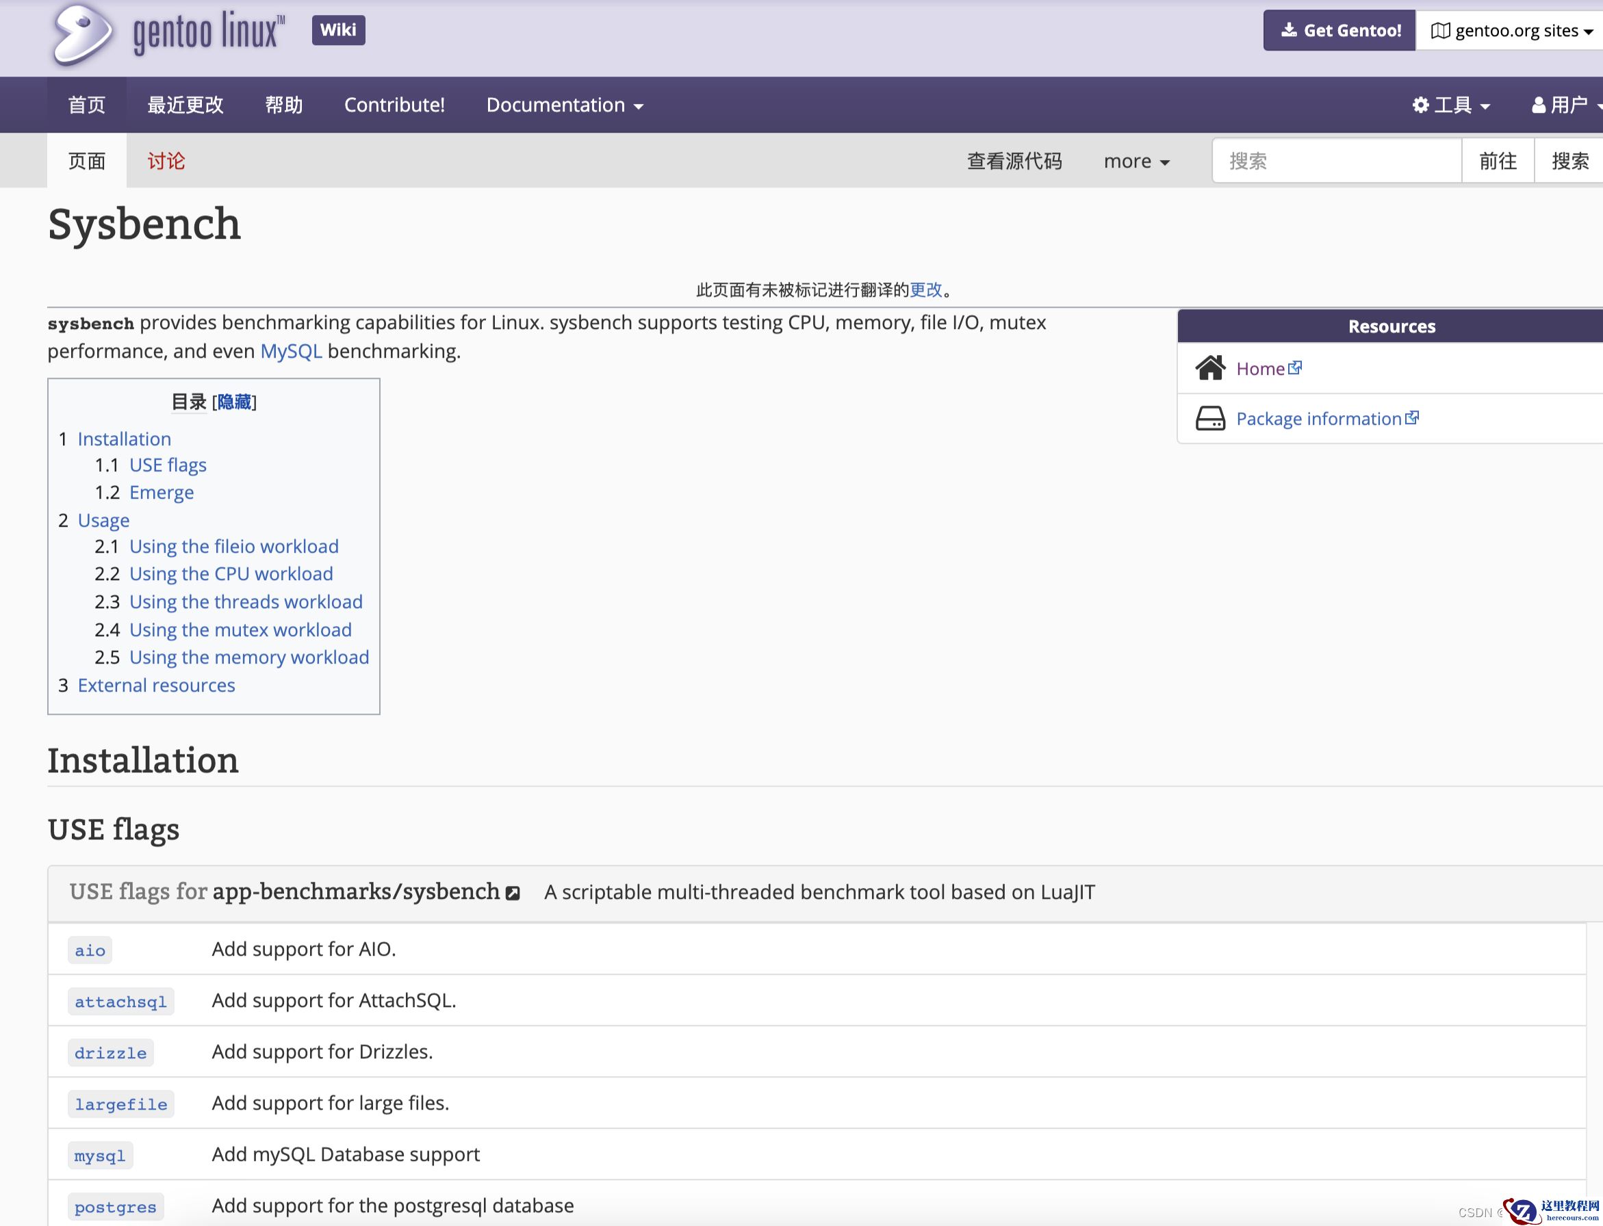This screenshot has width=1603, height=1226.
Task: Click the house icon beside Home
Action: click(1209, 369)
